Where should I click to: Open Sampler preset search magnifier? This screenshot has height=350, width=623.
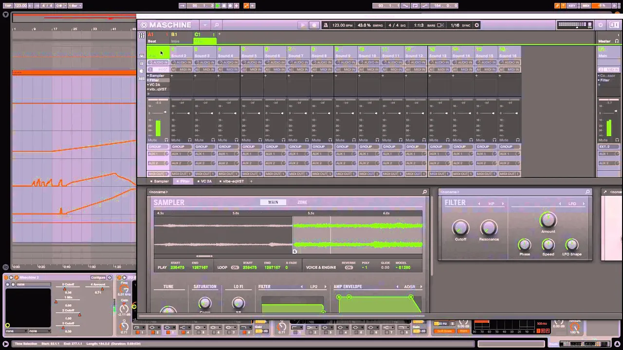coord(424,192)
